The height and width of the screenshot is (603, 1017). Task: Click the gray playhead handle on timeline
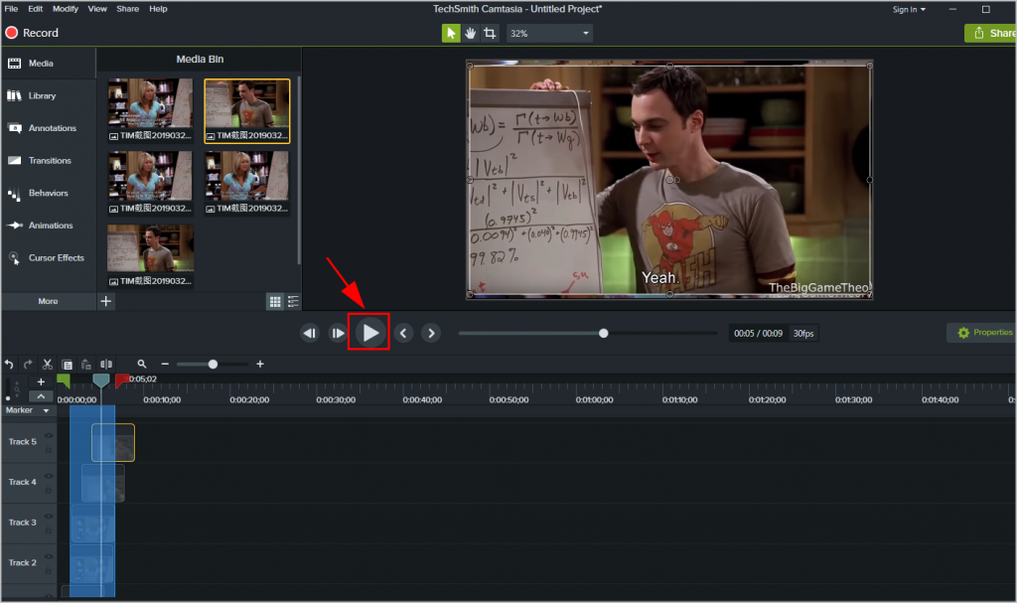100,380
